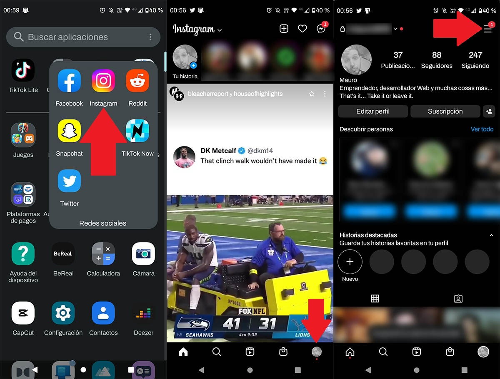Tap Tu historia to add a story
The image size is (500, 379).
[x=185, y=58]
